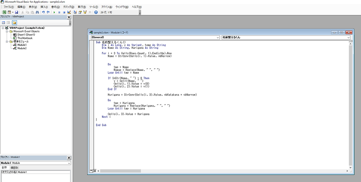Viewport: 361px width, 182px height.
Task: Toggle Full Module View in the code window
Action: [94, 171]
